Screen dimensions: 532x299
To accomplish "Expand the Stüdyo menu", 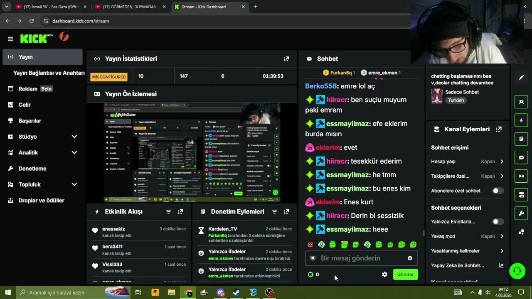I will point(74,137).
